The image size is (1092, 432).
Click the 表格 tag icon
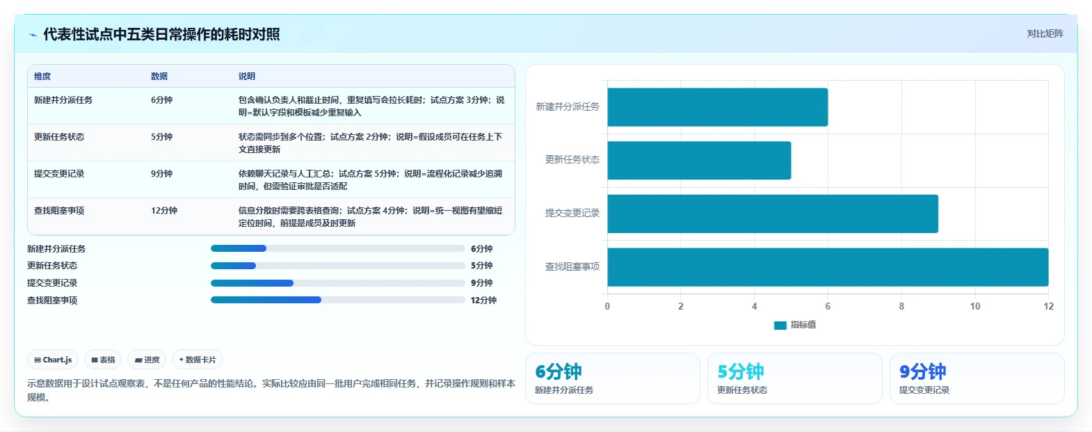tap(95, 360)
